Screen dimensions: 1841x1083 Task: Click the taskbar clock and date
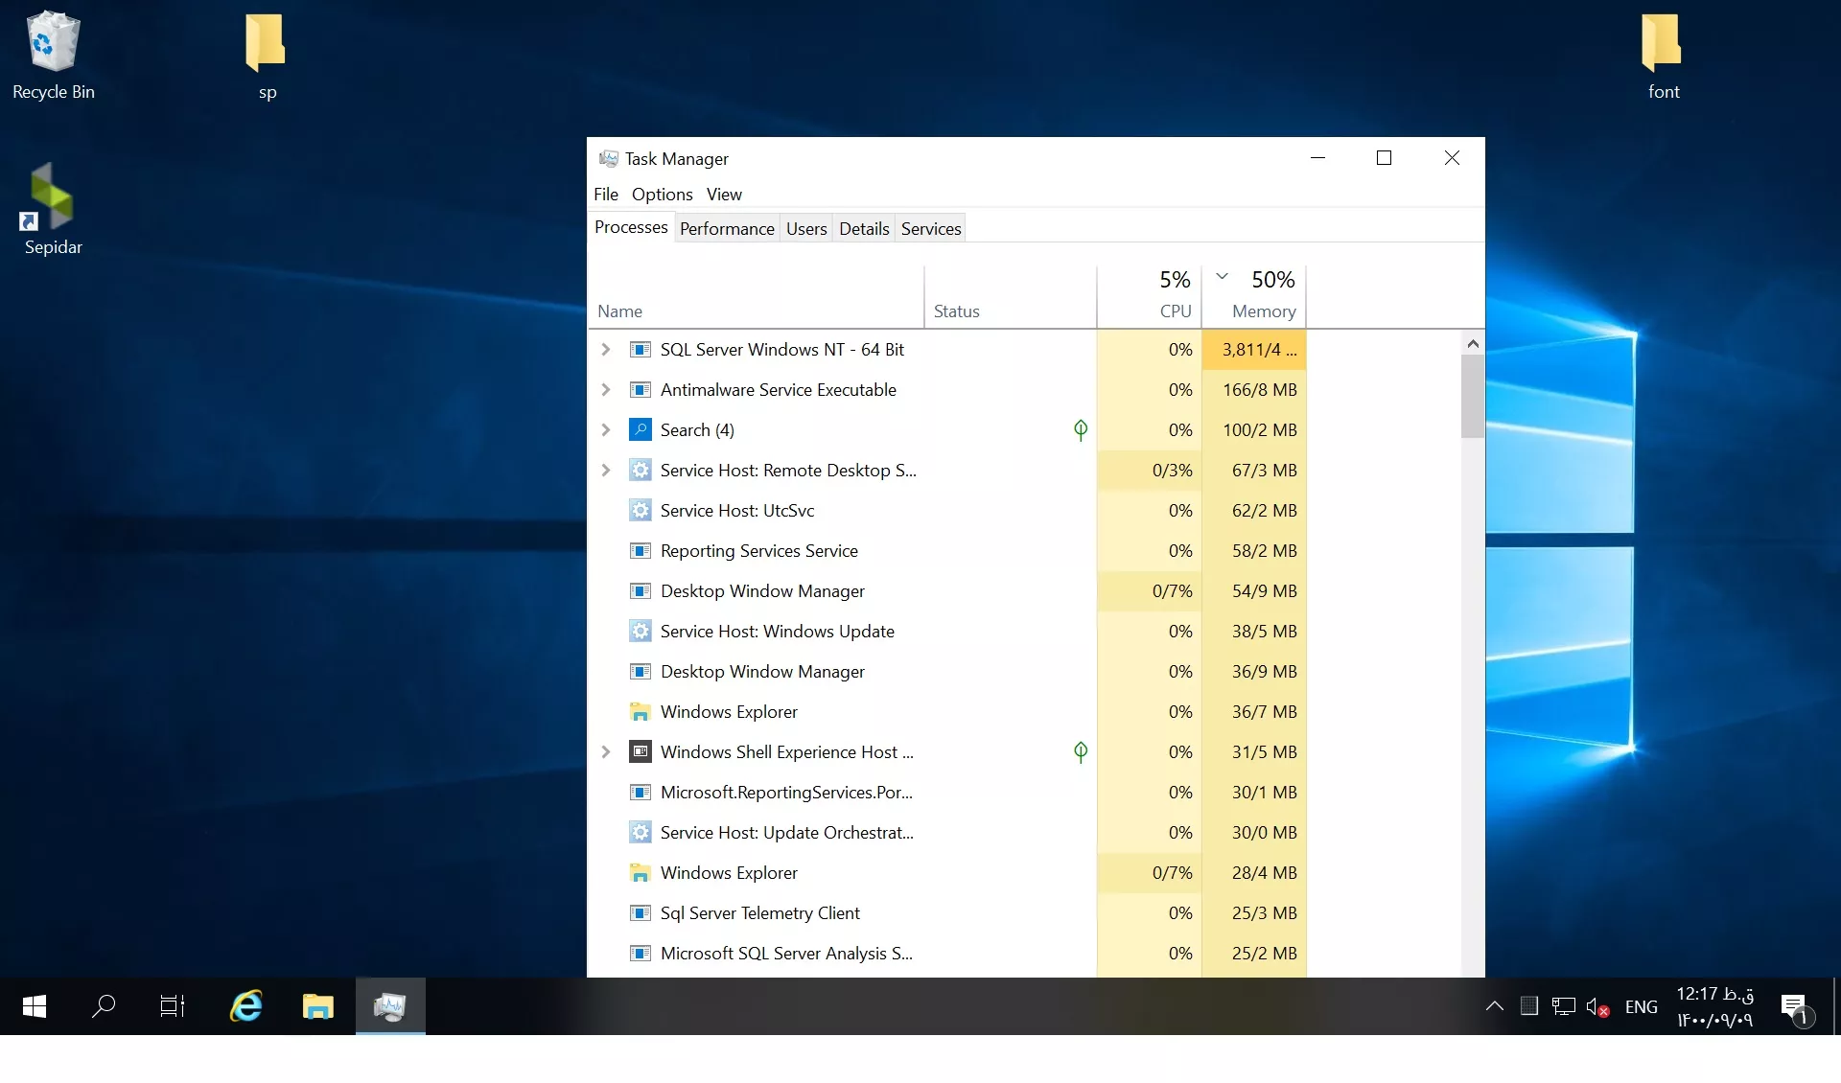pos(1715,1006)
